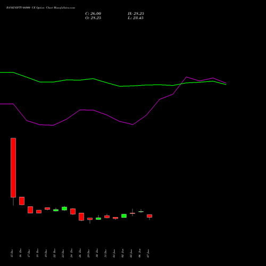Click the tall red candlestick for 15 Dec

tap(13, 168)
